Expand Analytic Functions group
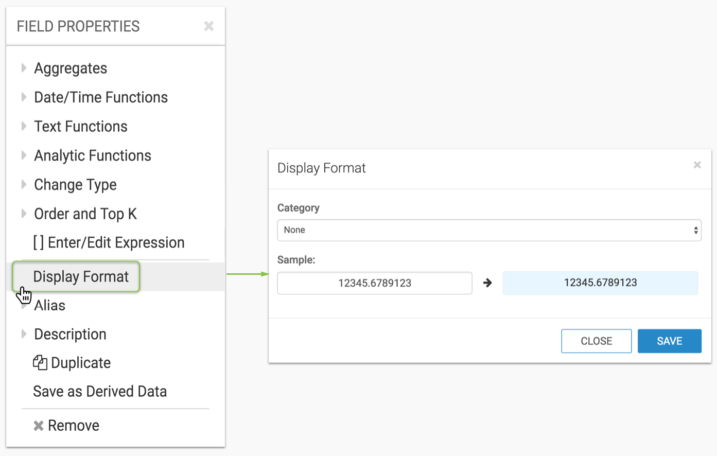This screenshot has width=717, height=456. tap(24, 155)
